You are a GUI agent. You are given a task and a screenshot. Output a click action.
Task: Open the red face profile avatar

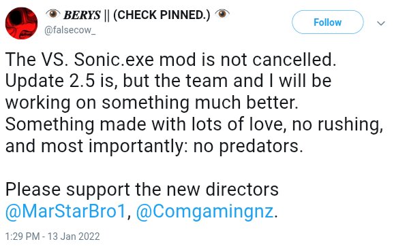coord(21,23)
